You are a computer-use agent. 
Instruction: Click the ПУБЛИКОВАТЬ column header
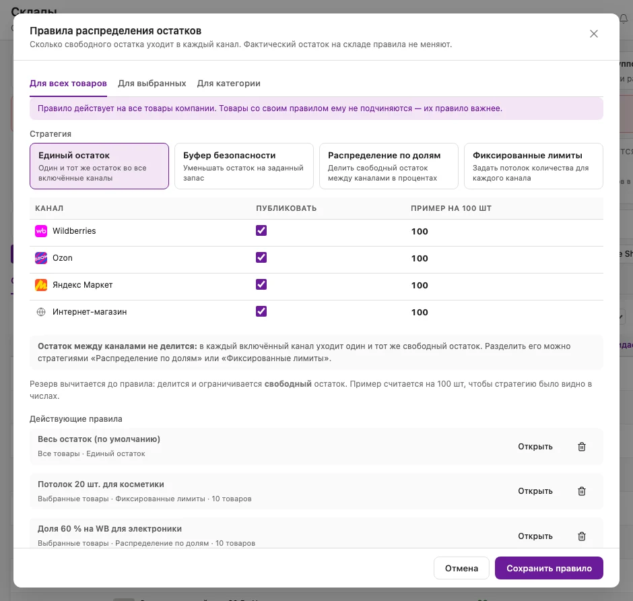click(x=286, y=208)
